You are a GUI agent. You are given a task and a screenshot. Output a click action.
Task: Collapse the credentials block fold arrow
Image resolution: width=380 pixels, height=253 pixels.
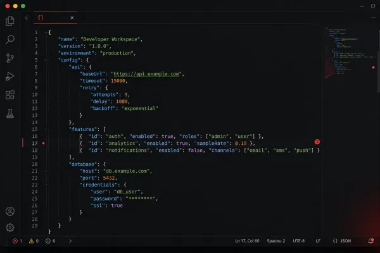(x=46, y=185)
